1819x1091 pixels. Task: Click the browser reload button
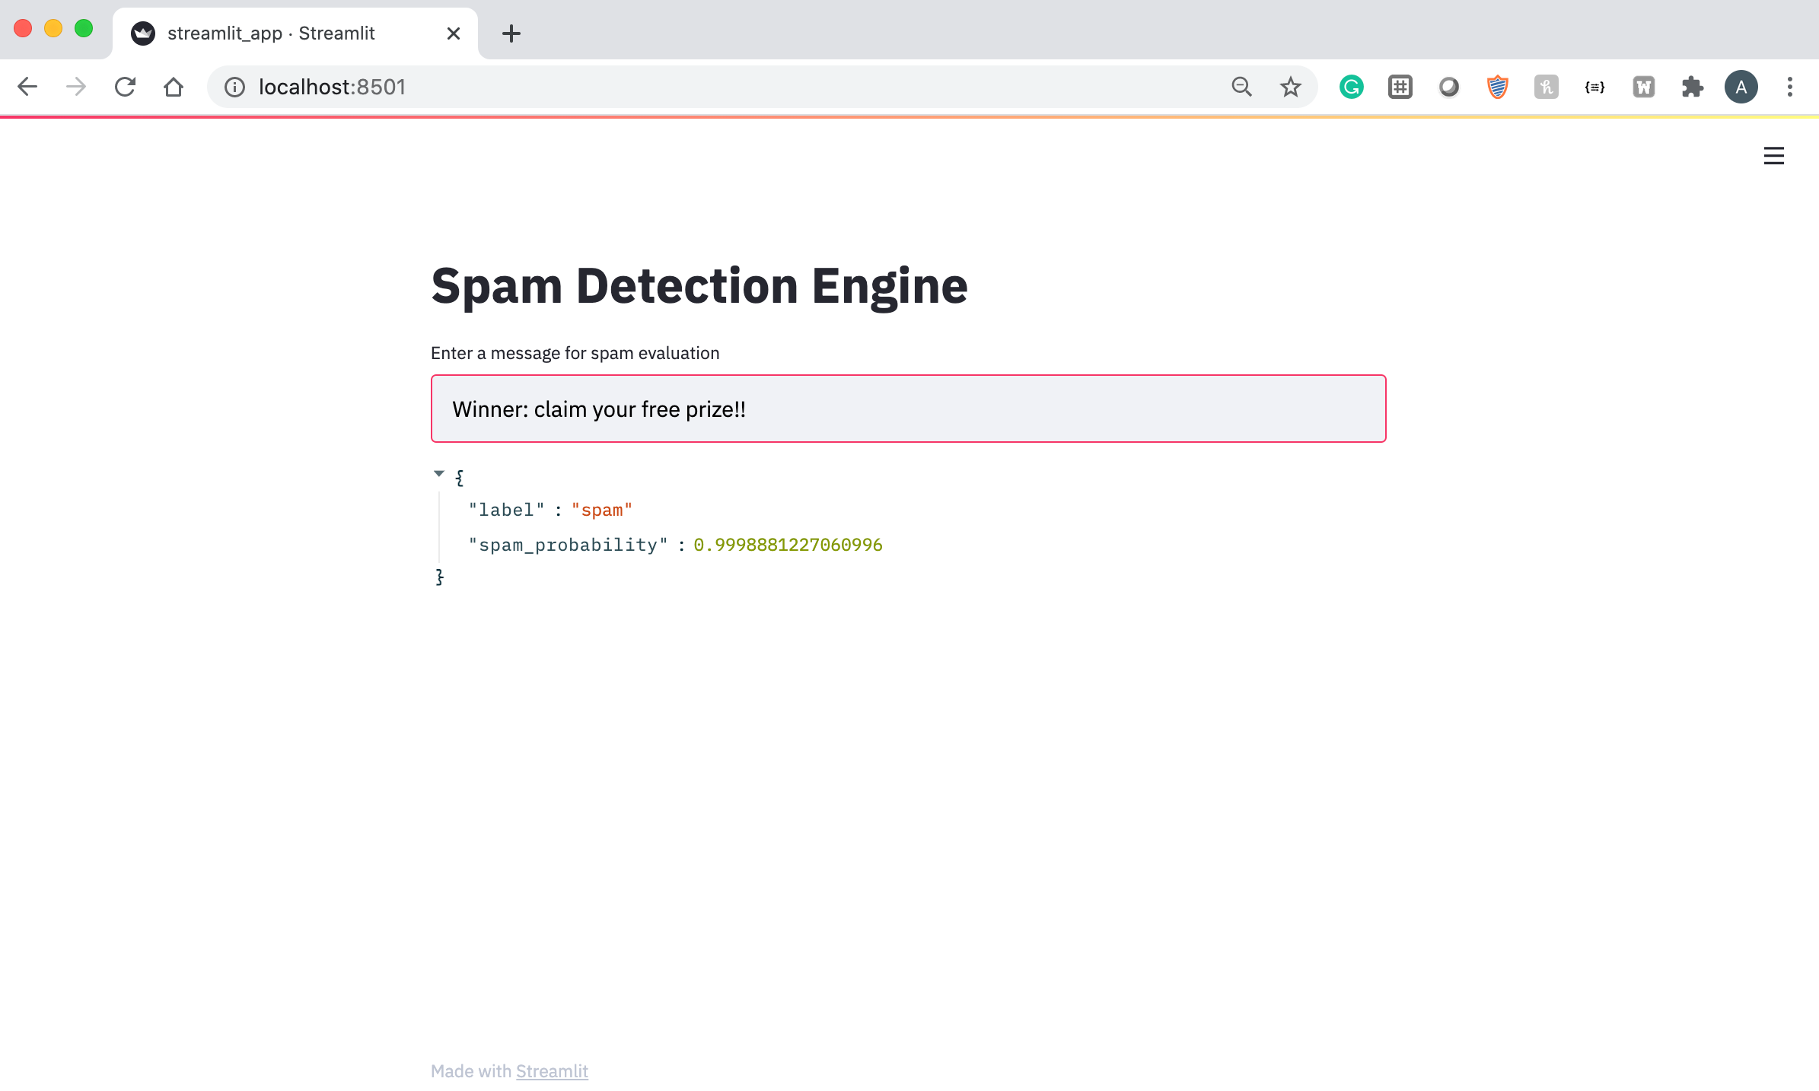125,87
